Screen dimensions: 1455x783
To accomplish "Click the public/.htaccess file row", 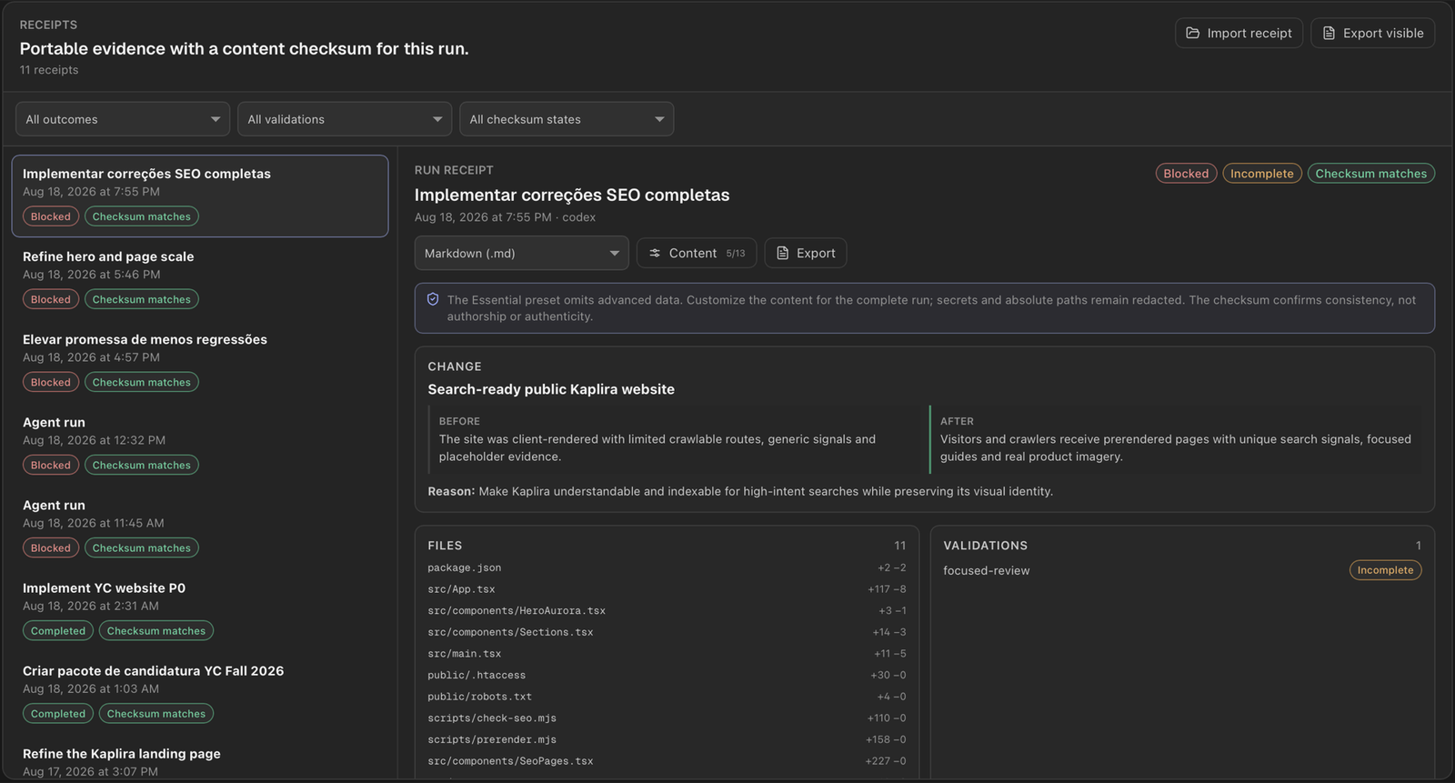I will tap(667, 675).
